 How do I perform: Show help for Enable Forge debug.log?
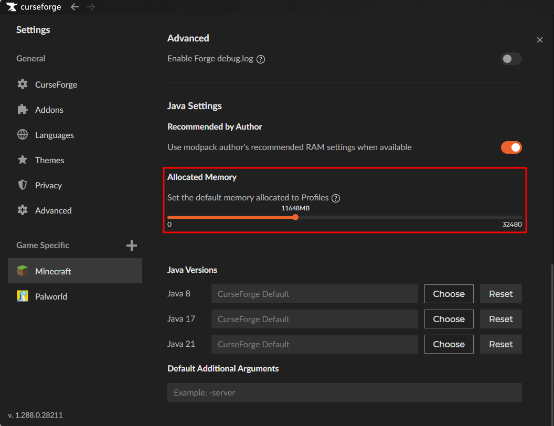pyautogui.click(x=261, y=59)
